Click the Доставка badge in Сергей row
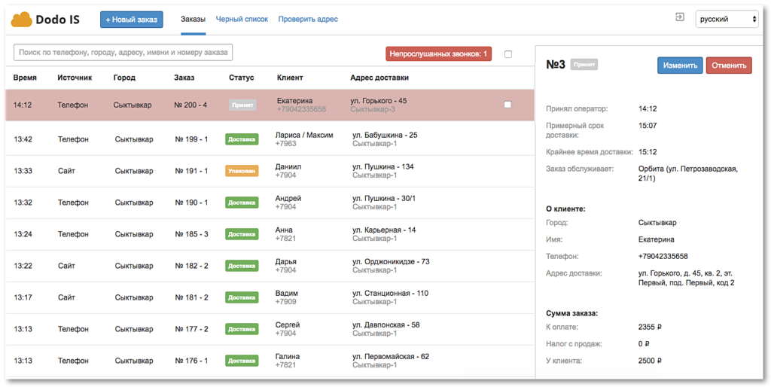Image resolution: width=771 pixels, height=387 pixels. click(242, 329)
